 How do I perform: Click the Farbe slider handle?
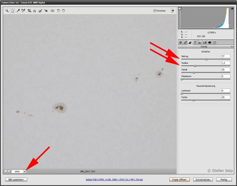194,100
